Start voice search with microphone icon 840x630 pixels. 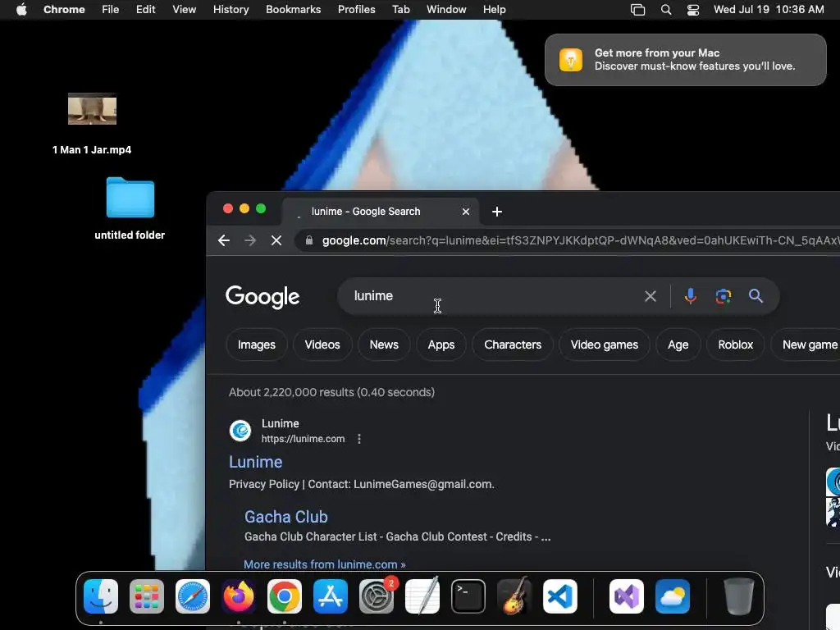click(691, 296)
